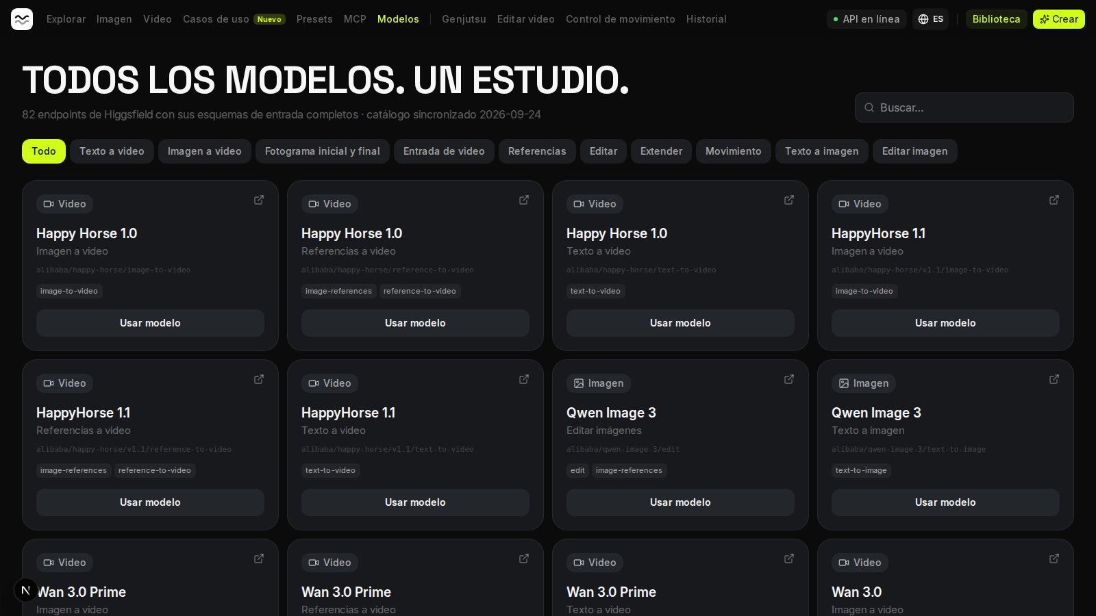Open external link for Happy Horse 1.0 Referencias a video
The width and height of the screenshot is (1096, 616).
tap(524, 200)
